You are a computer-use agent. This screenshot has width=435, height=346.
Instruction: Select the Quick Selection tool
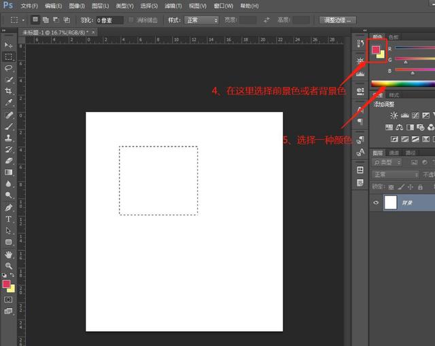[8, 80]
